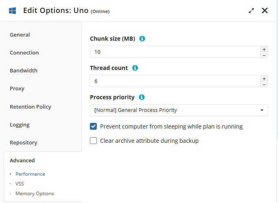Close the Edit Options dialog
279x203 pixels.
(x=265, y=11)
